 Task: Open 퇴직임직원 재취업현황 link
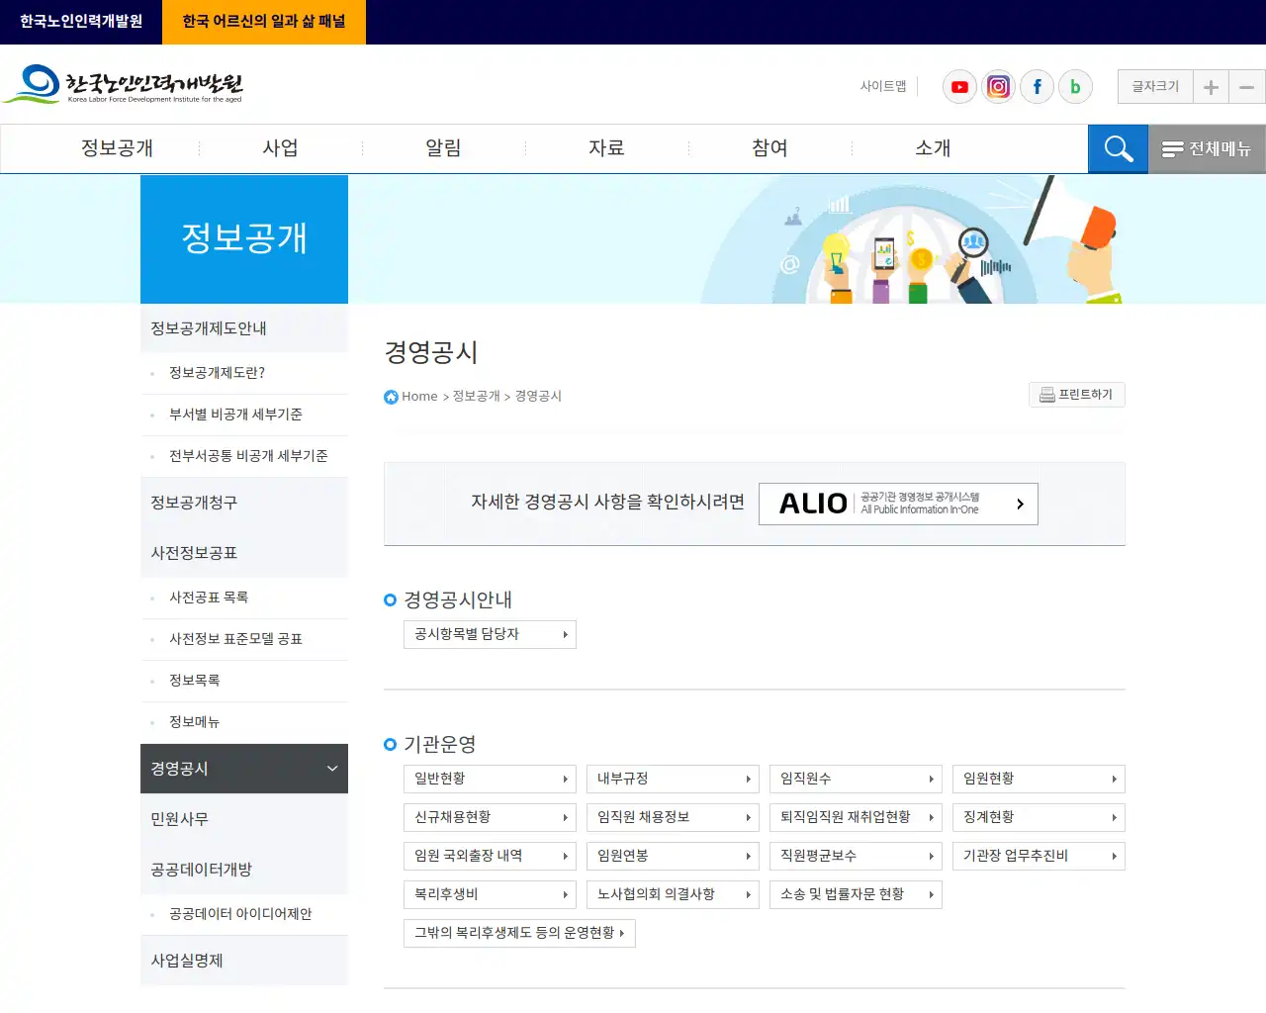click(x=856, y=817)
